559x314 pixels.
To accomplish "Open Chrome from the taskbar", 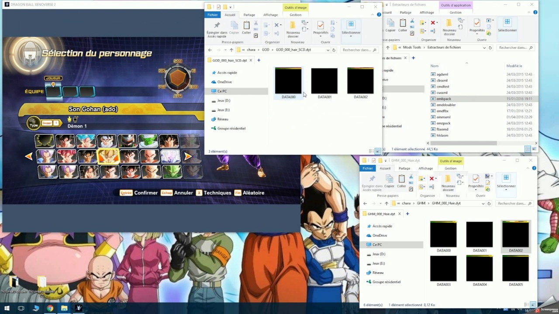I will [x=50, y=308].
